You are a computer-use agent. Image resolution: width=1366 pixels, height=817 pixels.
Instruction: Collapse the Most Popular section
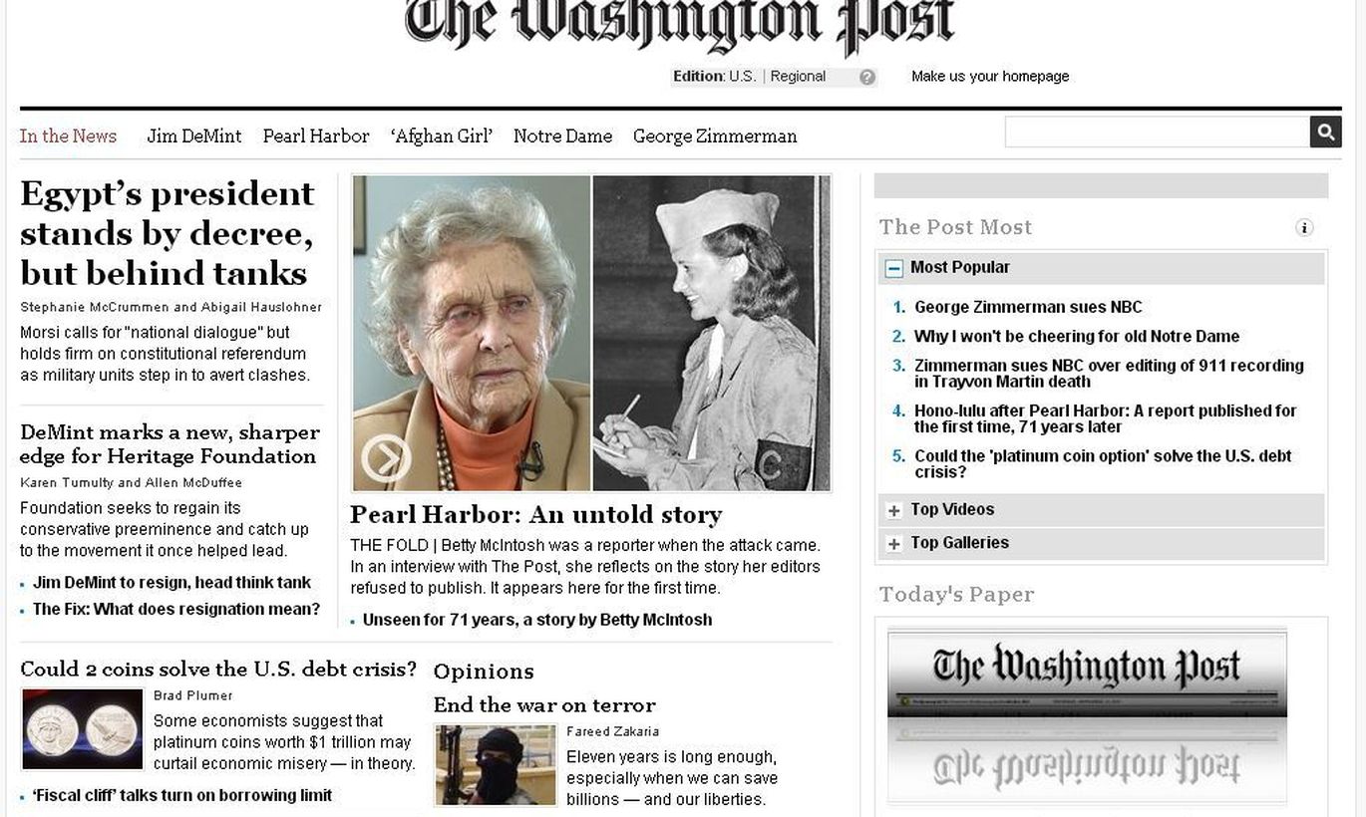894,268
